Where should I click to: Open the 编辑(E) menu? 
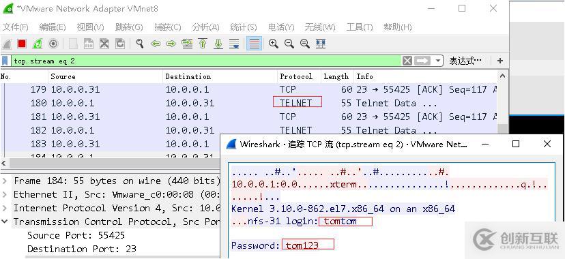[53, 27]
